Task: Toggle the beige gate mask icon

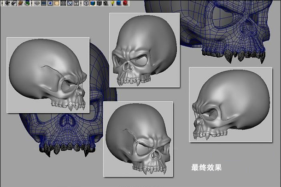Action: 57,3
